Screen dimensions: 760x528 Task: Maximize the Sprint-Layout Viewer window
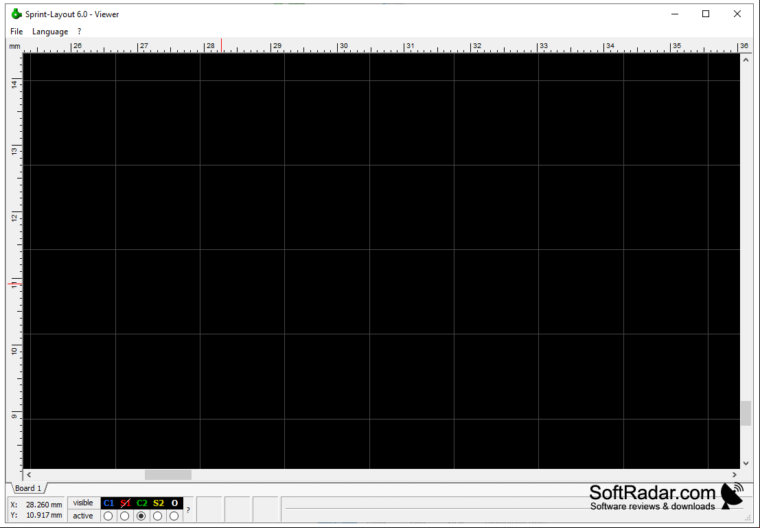pos(706,14)
